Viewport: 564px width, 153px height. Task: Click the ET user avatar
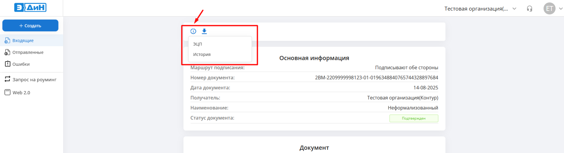(549, 8)
